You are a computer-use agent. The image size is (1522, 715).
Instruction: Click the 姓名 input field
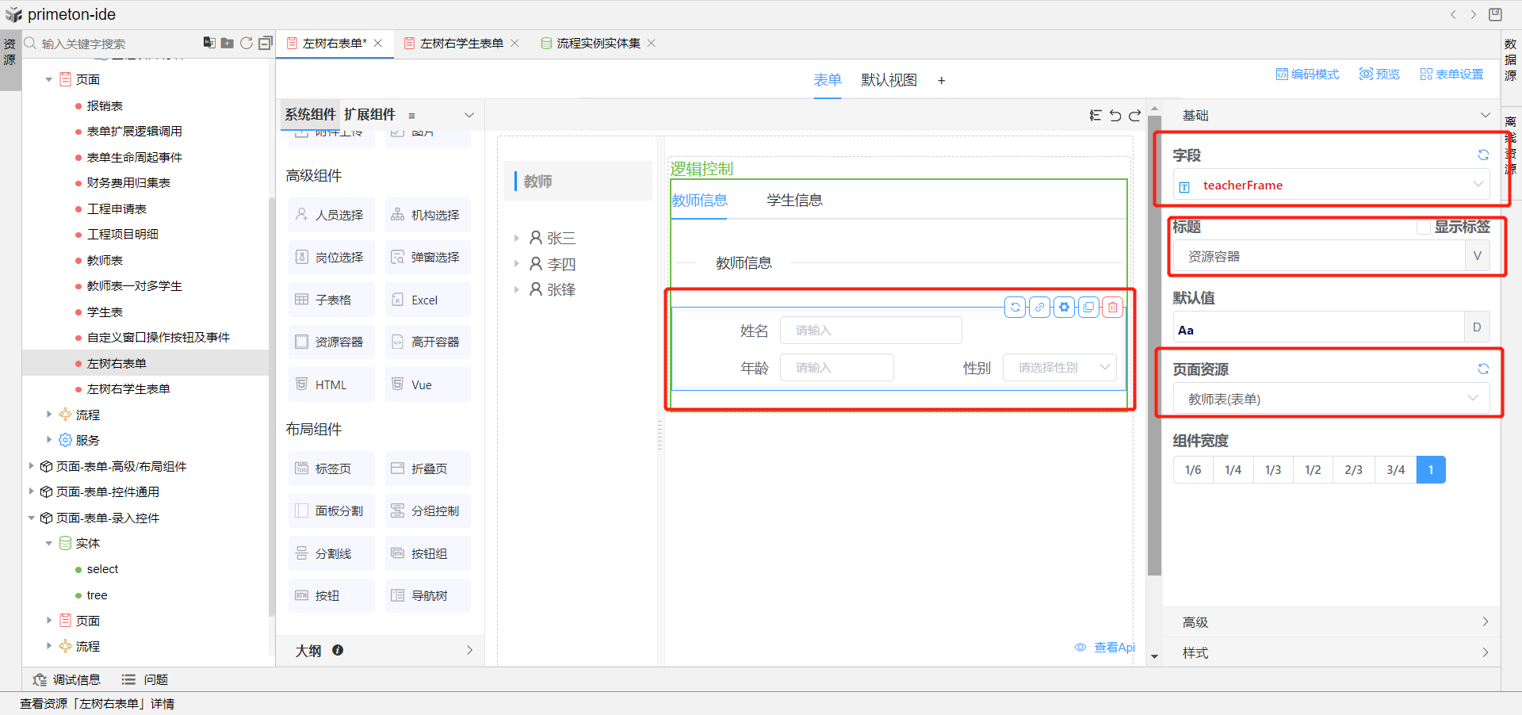click(870, 331)
